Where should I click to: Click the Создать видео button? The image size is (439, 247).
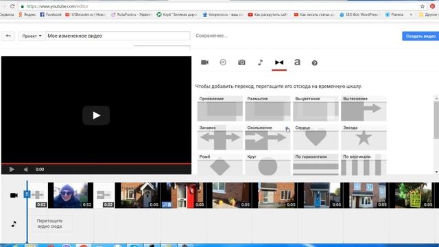tap(420, 36)
